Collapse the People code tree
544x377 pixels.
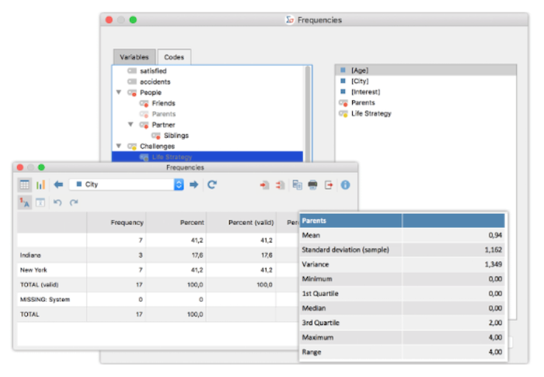coord(119,92)
